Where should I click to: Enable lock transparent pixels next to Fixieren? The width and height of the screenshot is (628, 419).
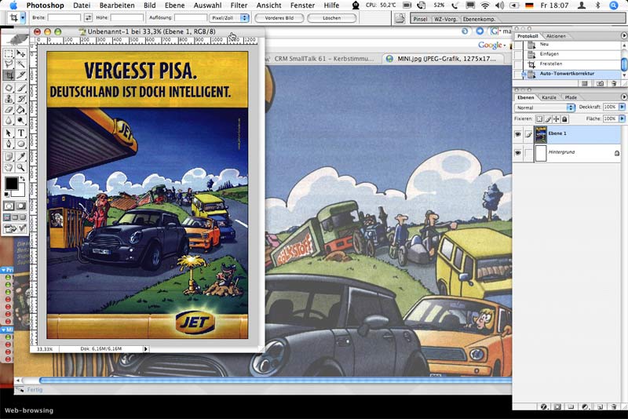(539, 118)
